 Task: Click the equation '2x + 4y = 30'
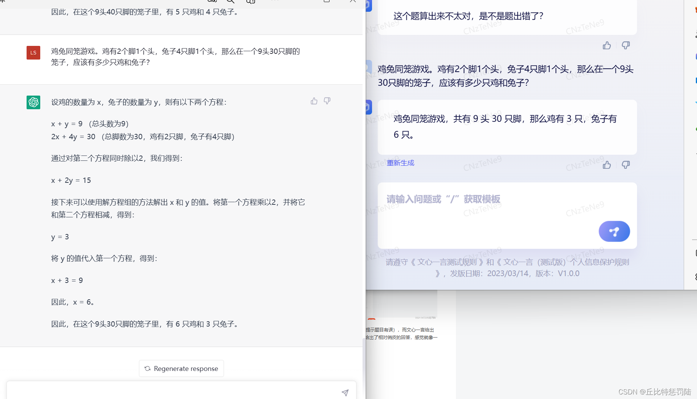[x=73, y=137]
